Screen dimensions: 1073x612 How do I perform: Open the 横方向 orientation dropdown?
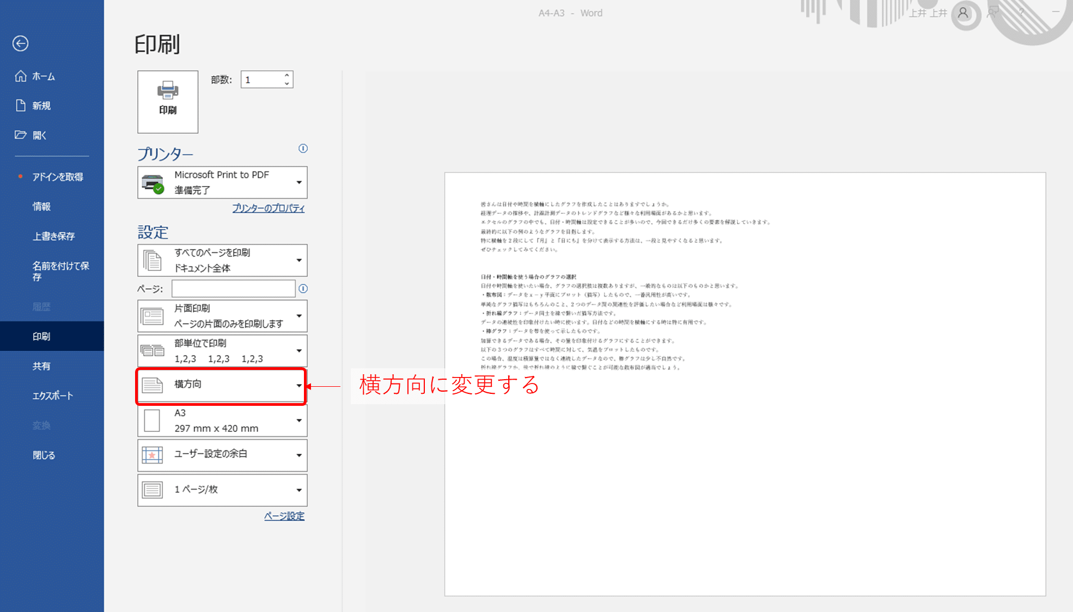point(298,385)
